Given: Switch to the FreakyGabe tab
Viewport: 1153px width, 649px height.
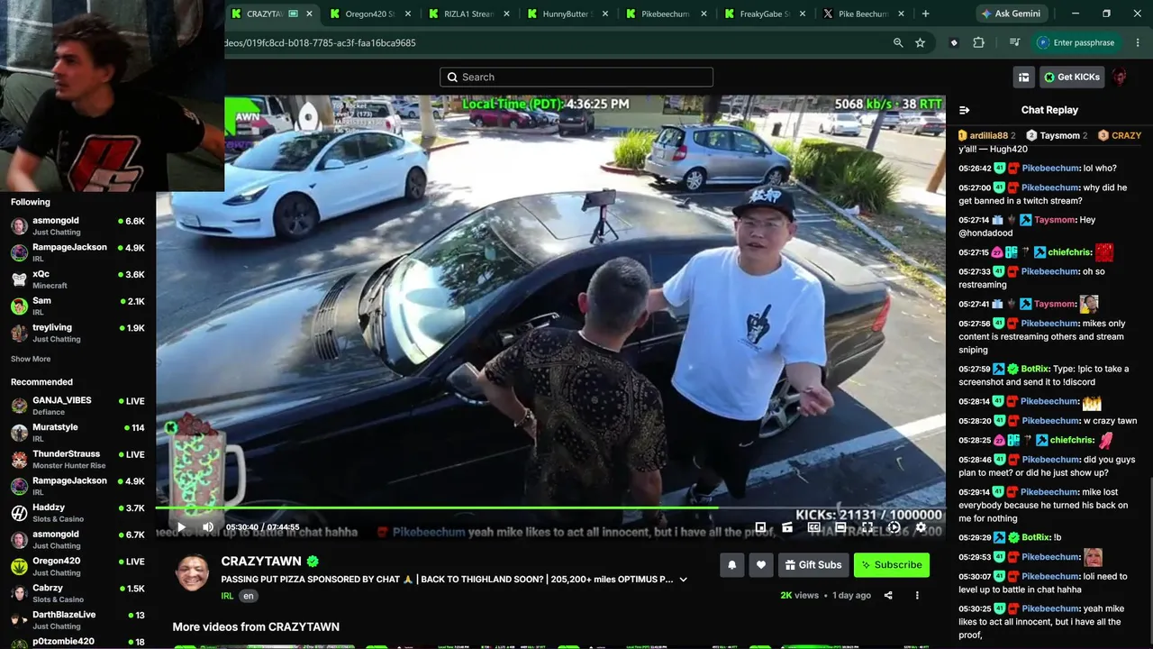Looking at the screenshot, I should pos(765,14).
